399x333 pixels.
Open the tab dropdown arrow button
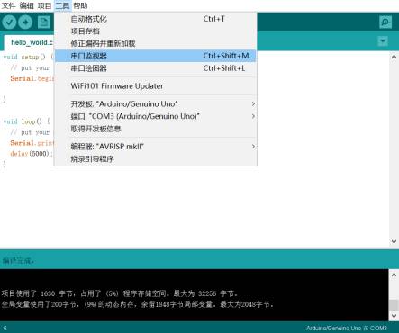coord(383,41)
